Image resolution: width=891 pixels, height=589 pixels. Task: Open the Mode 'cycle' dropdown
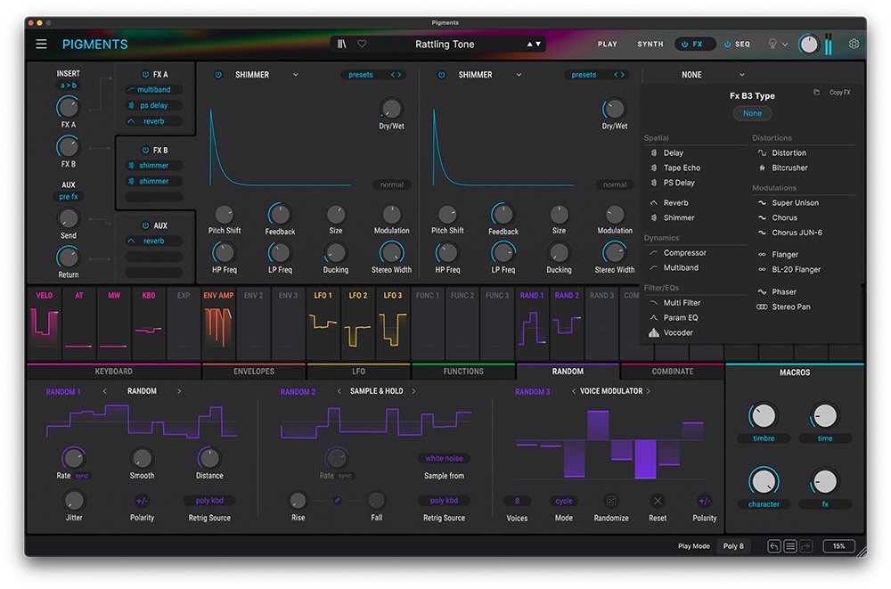point(564,501)
